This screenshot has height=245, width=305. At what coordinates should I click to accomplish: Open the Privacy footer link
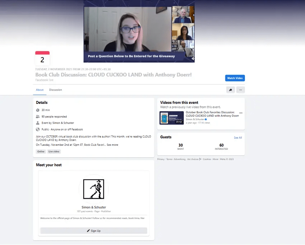[161, 159]
